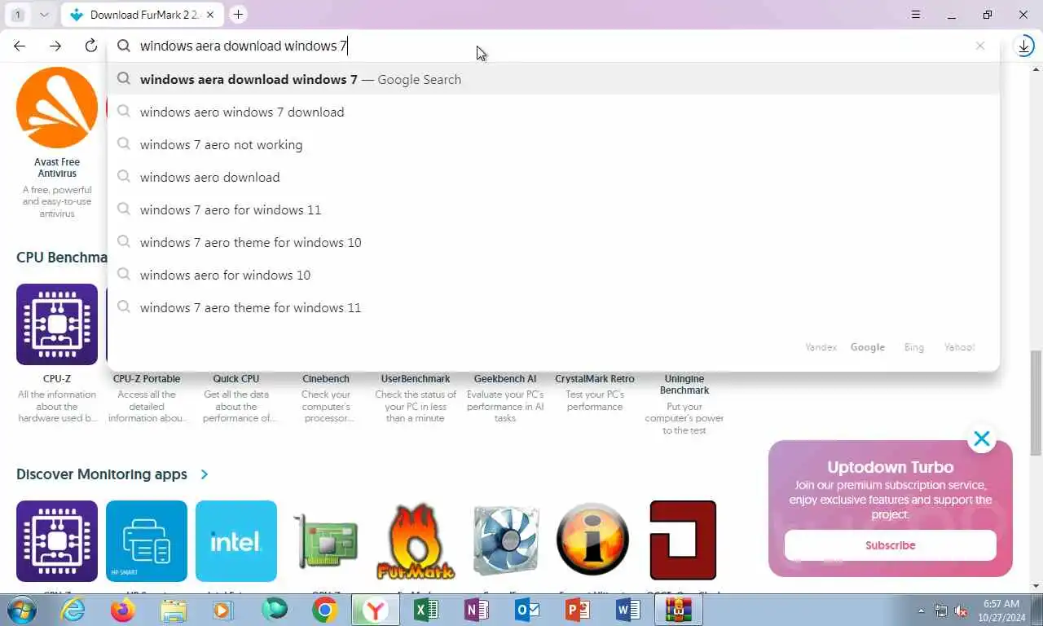Image resolution: width=1043 pixels, height=626 pixels.
Task: Open Cinebench app link
Action: [x=326, y=379]
